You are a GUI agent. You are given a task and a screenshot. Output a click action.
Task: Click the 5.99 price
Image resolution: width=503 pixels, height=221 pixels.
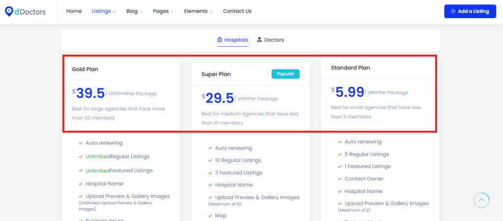pos(350,92)
